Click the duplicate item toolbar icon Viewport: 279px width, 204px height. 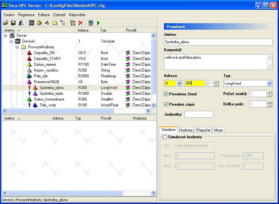(x=72, y=23)
